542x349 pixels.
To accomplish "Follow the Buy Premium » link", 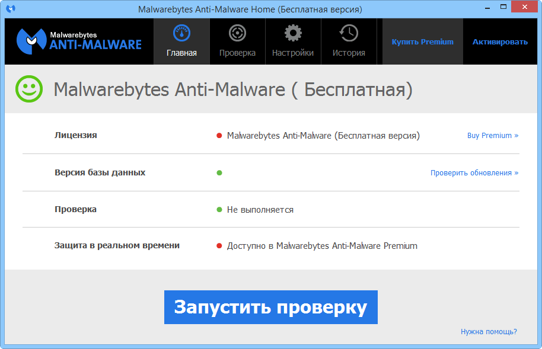I will 493,136.
